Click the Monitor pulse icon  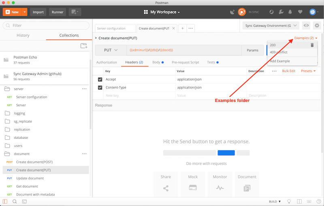pos(220,188)
